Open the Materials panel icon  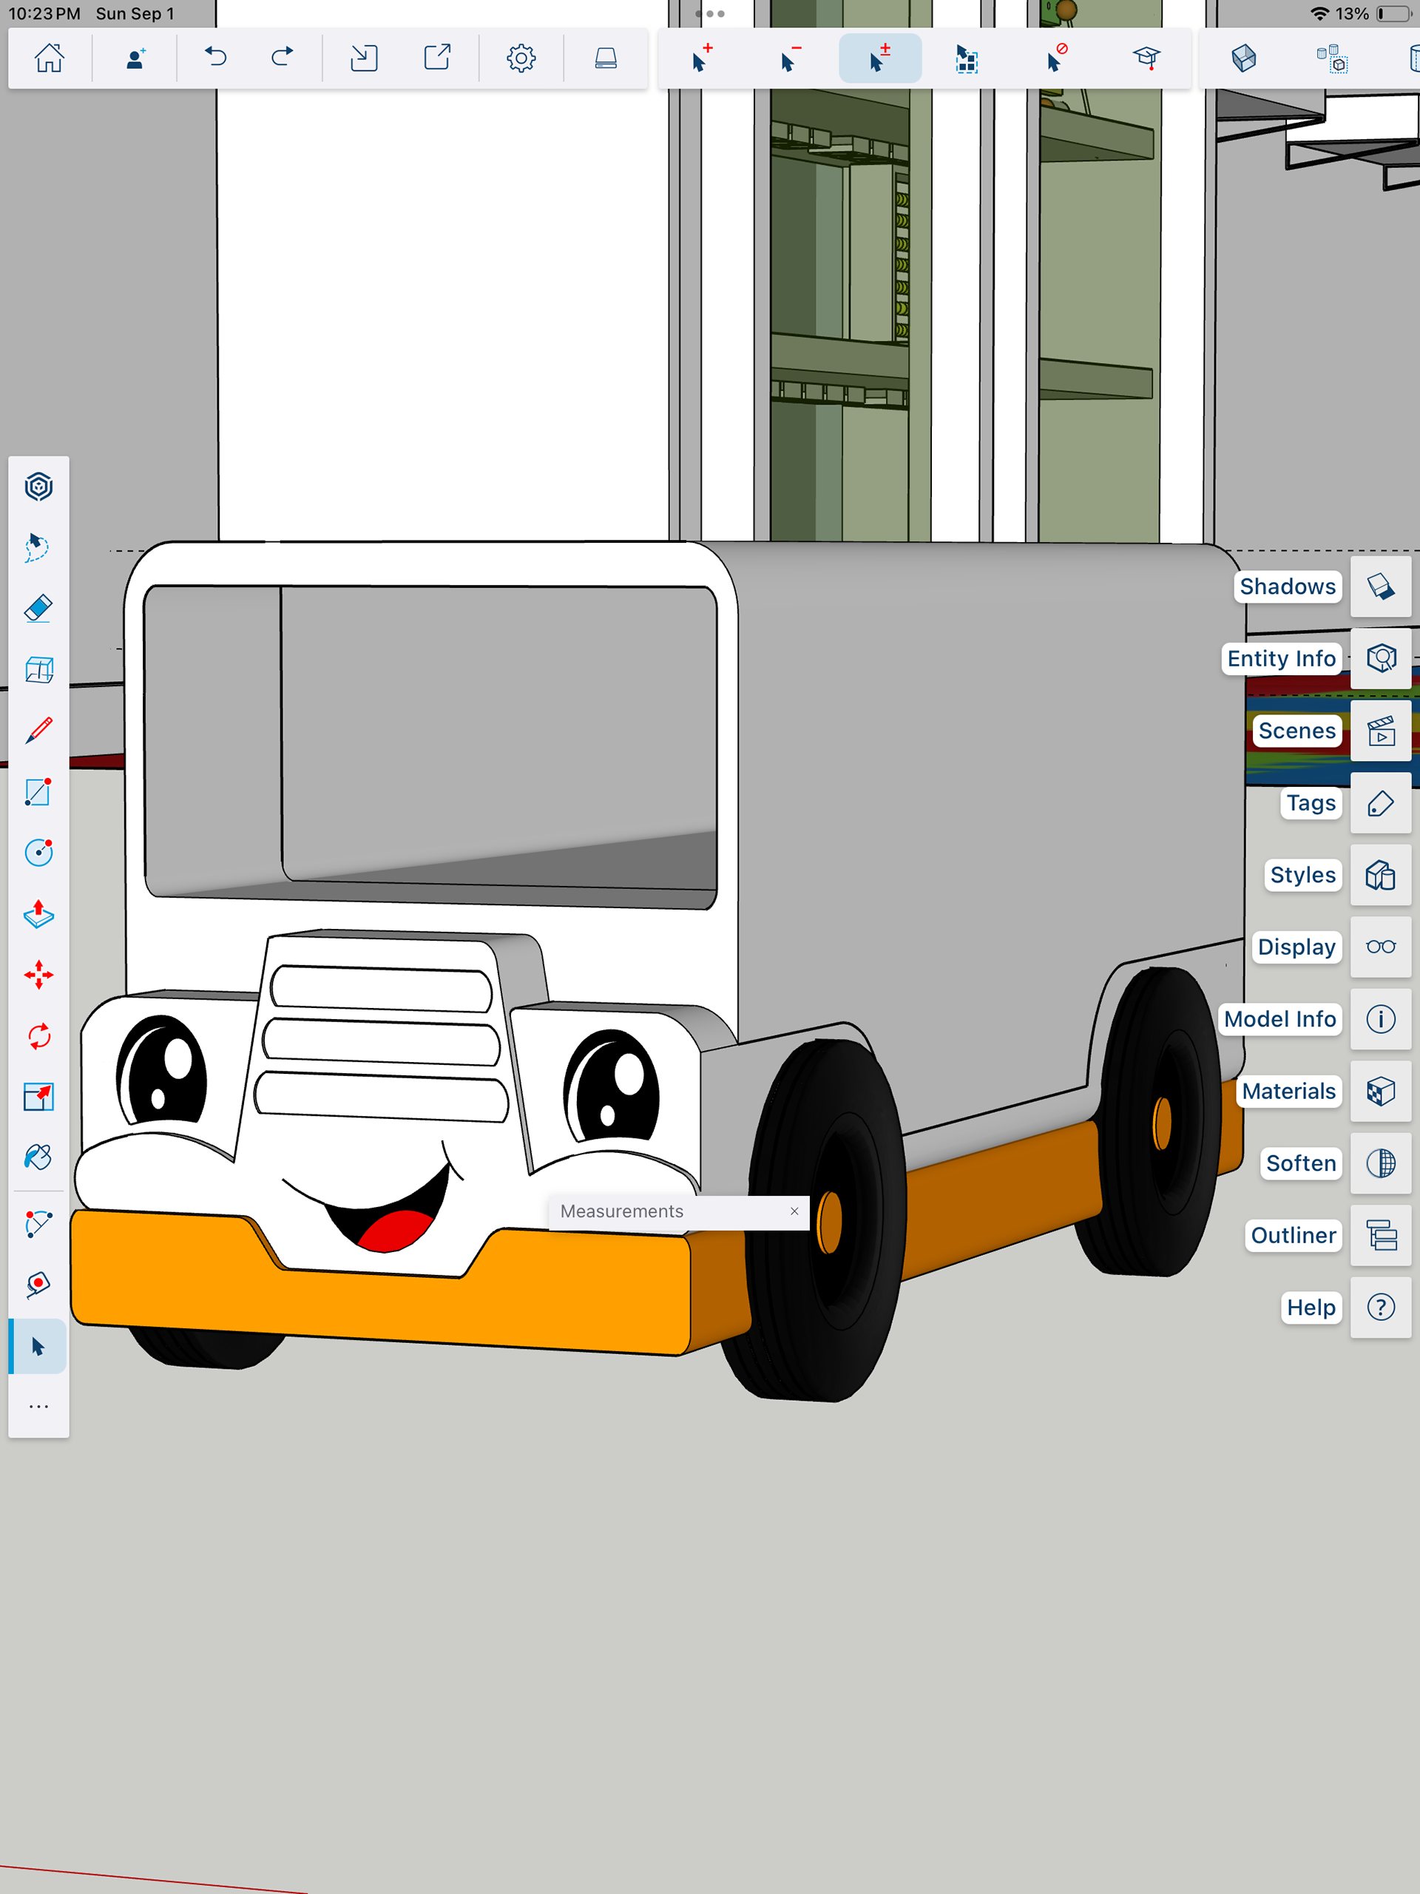[1381, 1091]
